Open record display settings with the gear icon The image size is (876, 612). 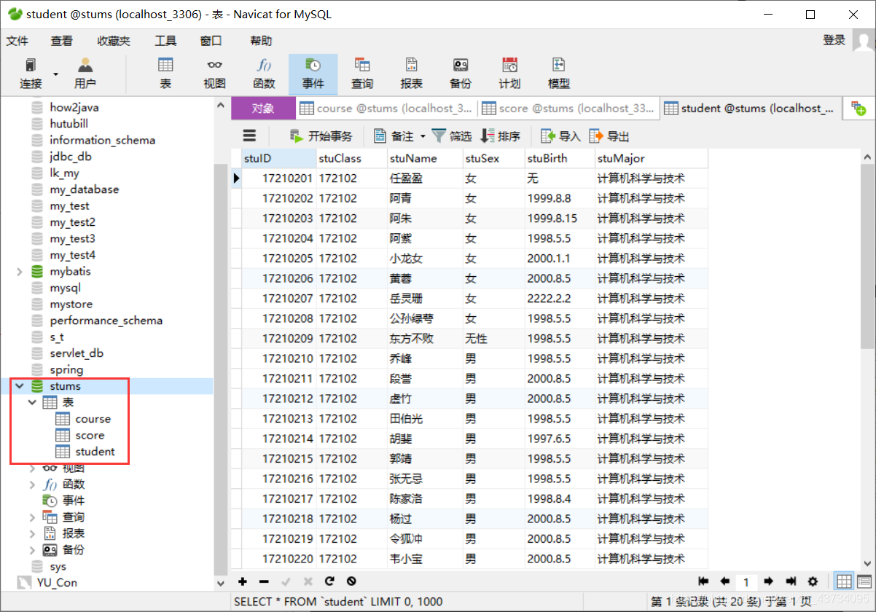pyautogui.click(x=814, y=581)
